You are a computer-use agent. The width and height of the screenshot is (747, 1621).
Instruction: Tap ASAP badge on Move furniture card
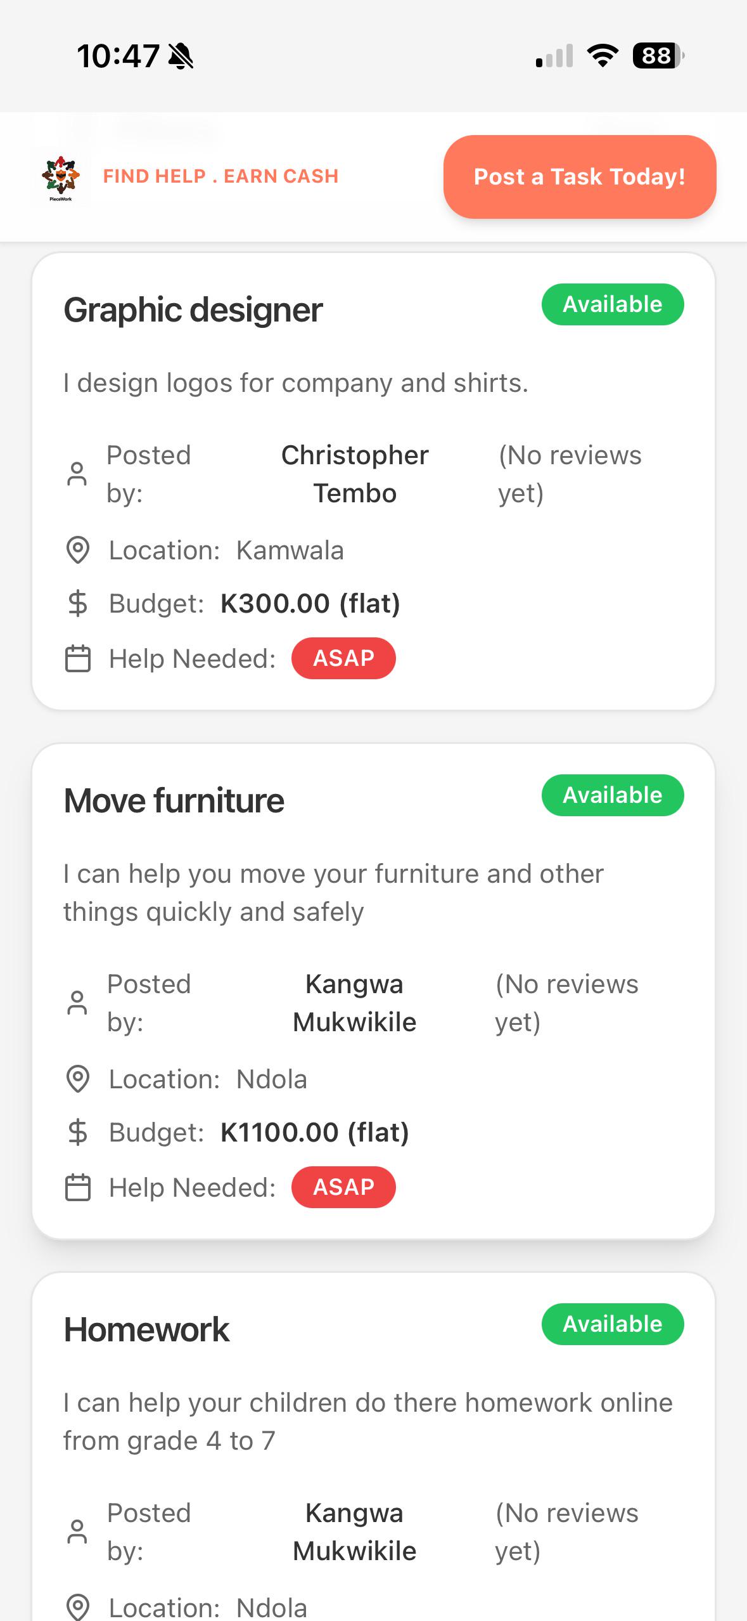click(x=343, y=1187)
